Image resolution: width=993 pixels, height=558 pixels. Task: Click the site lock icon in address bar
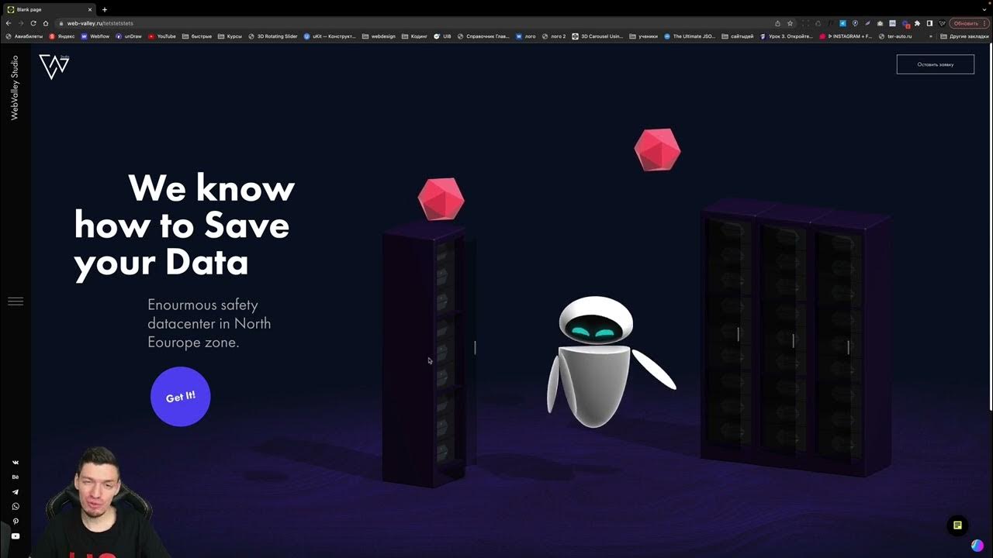[x=61, y=23]
